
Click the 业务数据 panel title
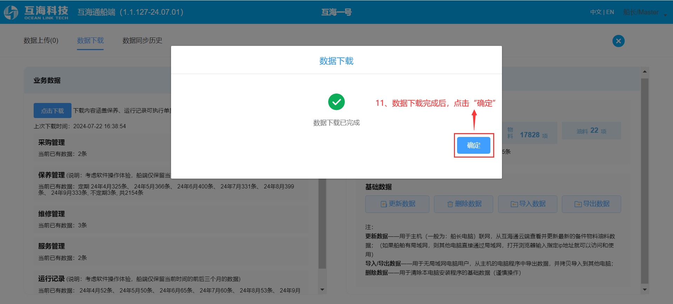[x=47, y=81]
